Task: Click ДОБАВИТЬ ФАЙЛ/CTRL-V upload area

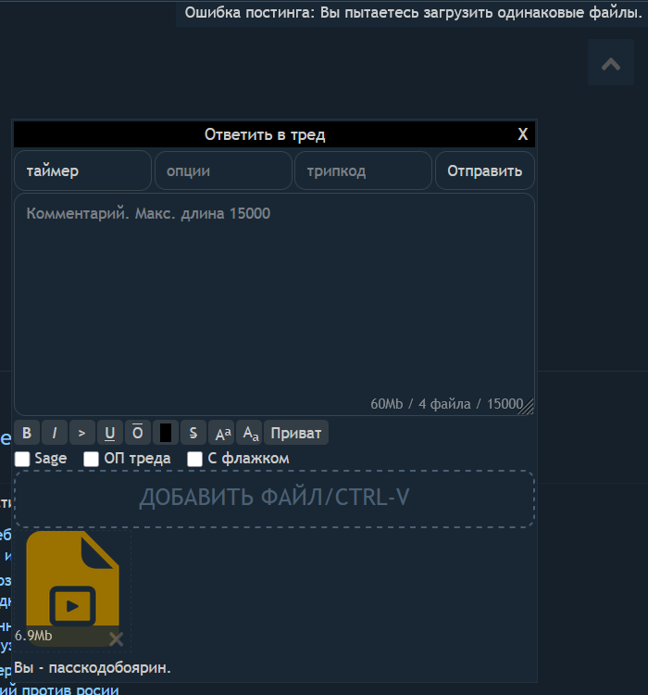Action: 274,499
